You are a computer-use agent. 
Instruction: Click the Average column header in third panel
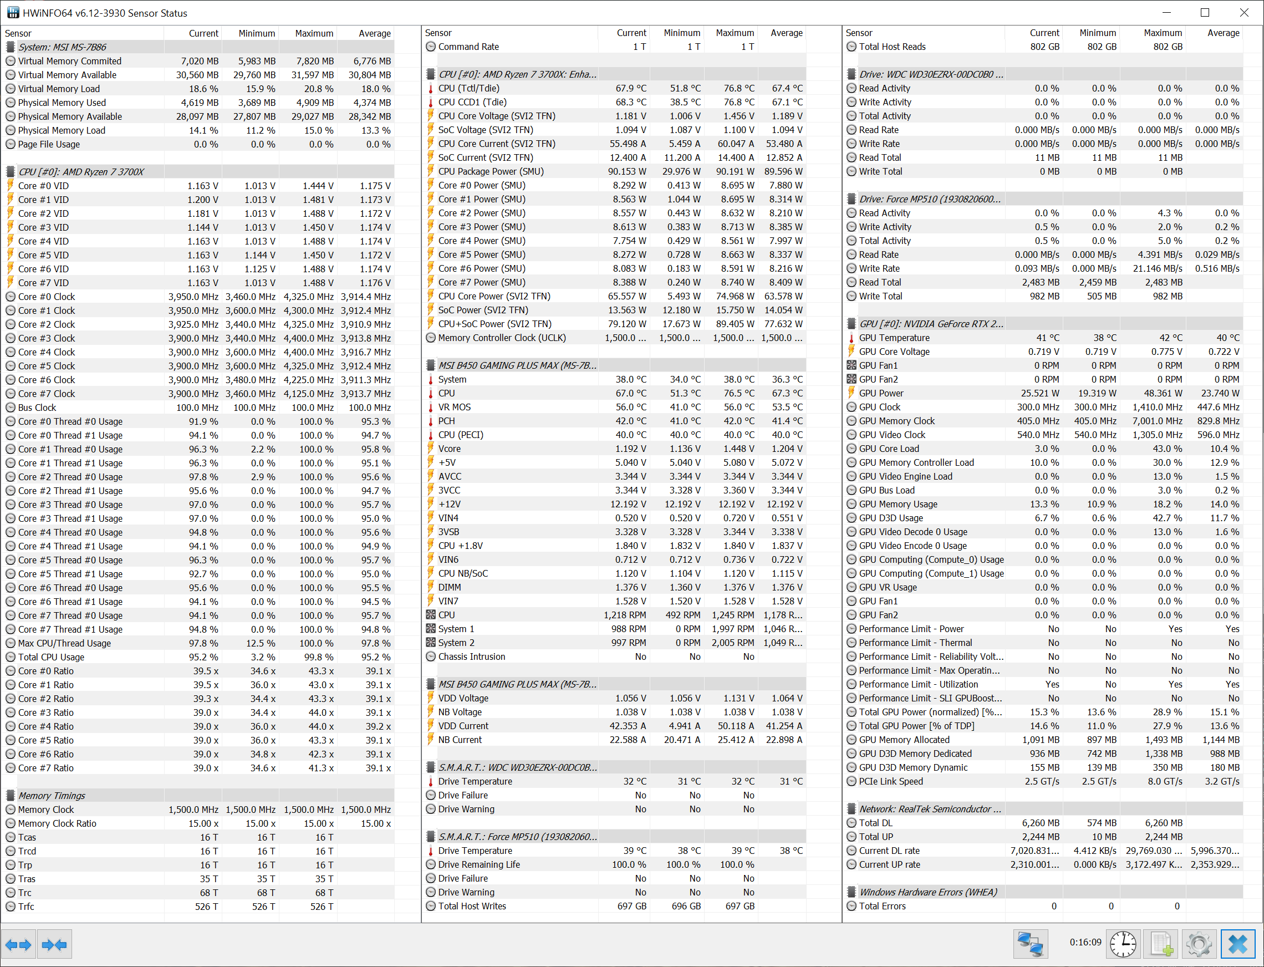1222,33
